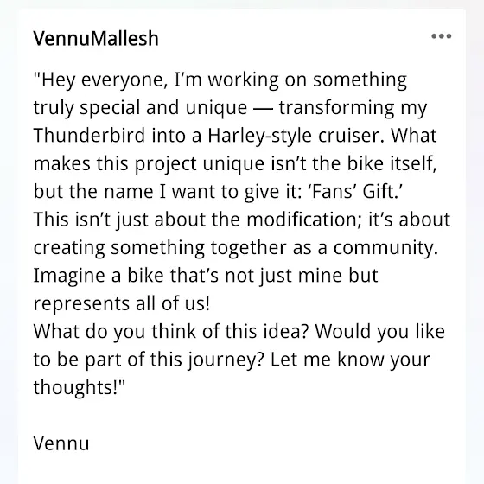This screenshot has height=484, width=484.
Task: Click the 'Vennu' signature at post bottom
Action: pyautogui.click(x=61, y=443)
